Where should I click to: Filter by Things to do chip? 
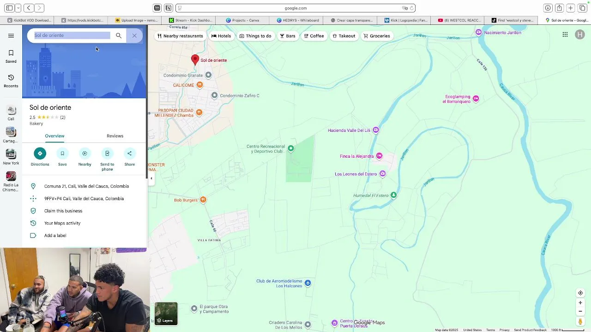click(255, 36)
